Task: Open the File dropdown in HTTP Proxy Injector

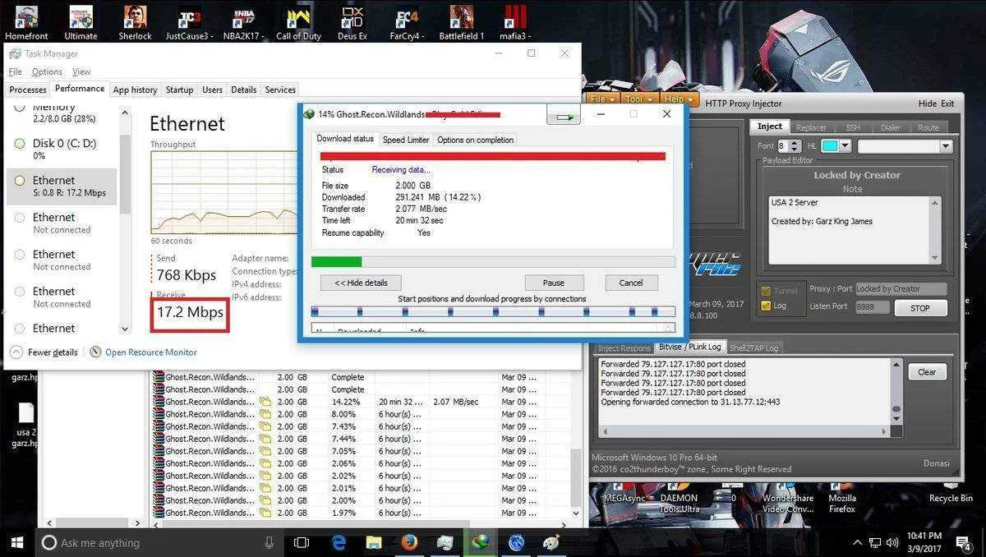Action: (x=604, y=99)
